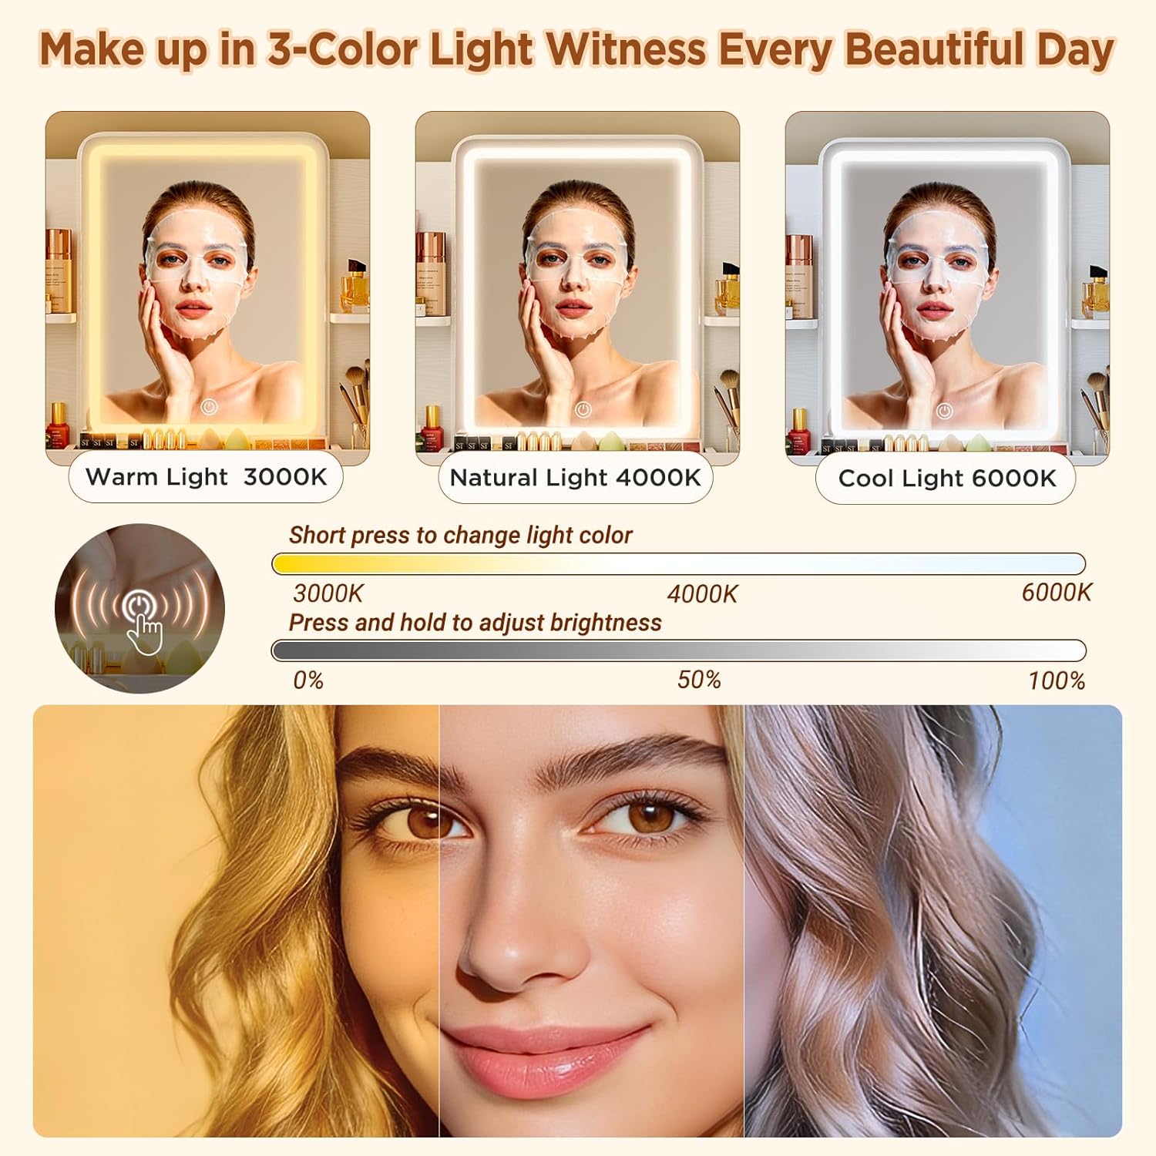
Task: Select the Warm Light 3000K label
Action: (206, 477)
